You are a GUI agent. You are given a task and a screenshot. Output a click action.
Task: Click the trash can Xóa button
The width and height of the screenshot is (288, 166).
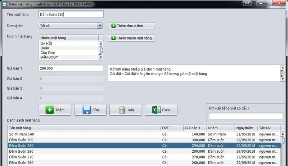(126, 110)
